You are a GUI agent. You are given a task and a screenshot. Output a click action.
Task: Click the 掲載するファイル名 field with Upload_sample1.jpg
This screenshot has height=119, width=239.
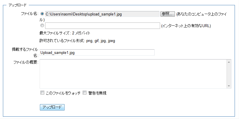point(97,52)
